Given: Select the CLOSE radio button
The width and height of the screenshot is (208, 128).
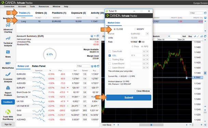Looking at the screenshot, I should tap(115, 29).
